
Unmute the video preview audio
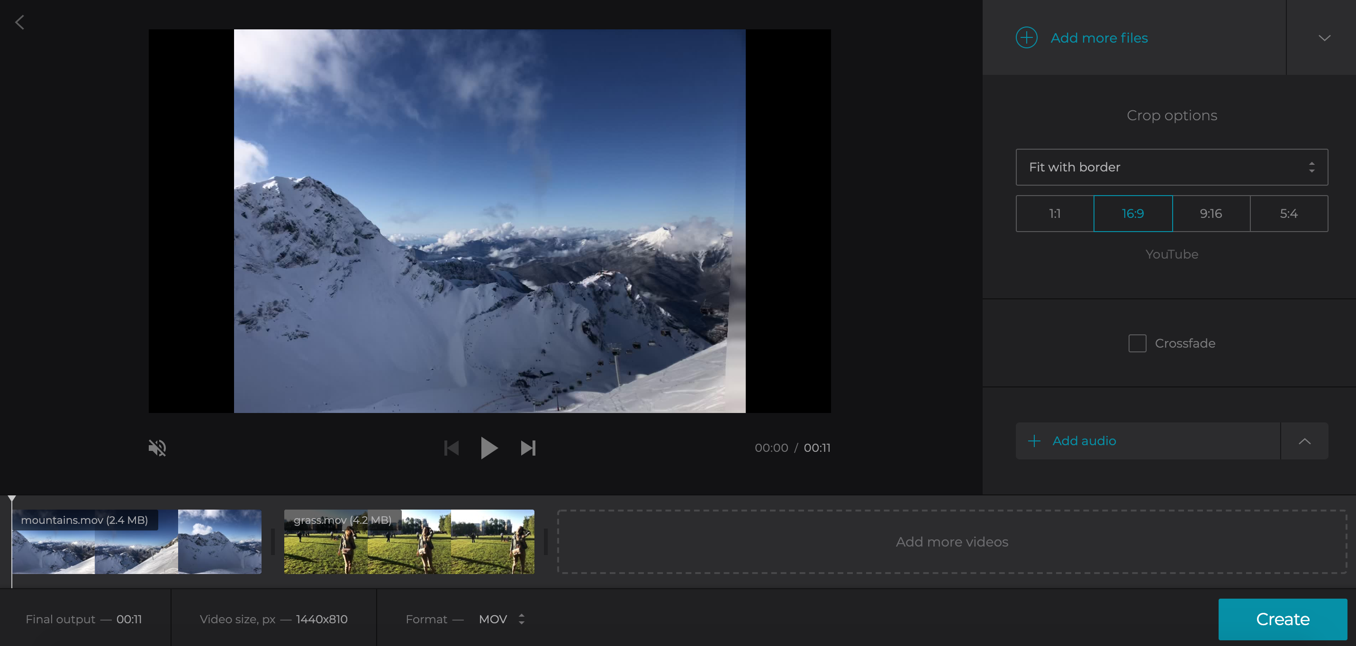(157, 448)
